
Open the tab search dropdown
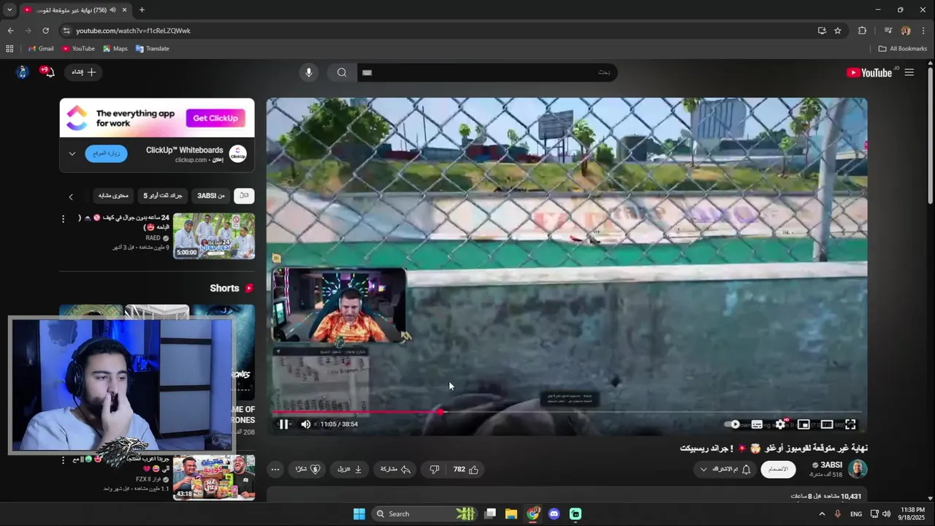tap(9, 9)
